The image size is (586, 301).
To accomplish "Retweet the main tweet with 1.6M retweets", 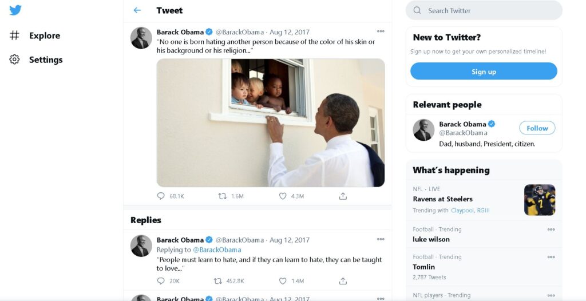I will [x=223, y=196].
